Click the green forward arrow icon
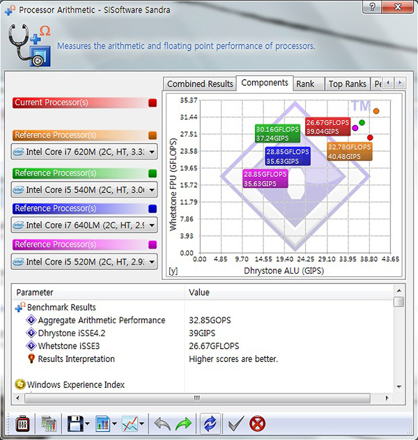The image size is (418, 440). coord(183,424)
